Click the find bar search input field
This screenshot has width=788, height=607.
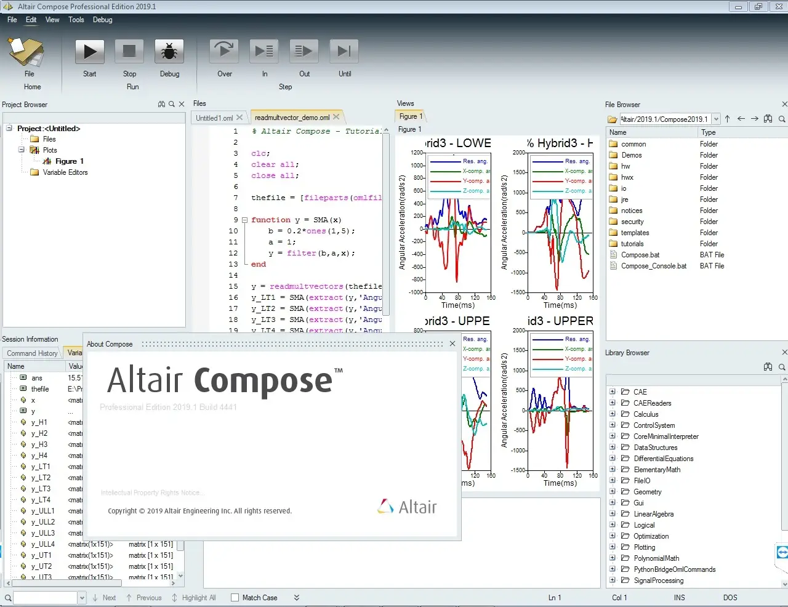[x=46, y=598]
